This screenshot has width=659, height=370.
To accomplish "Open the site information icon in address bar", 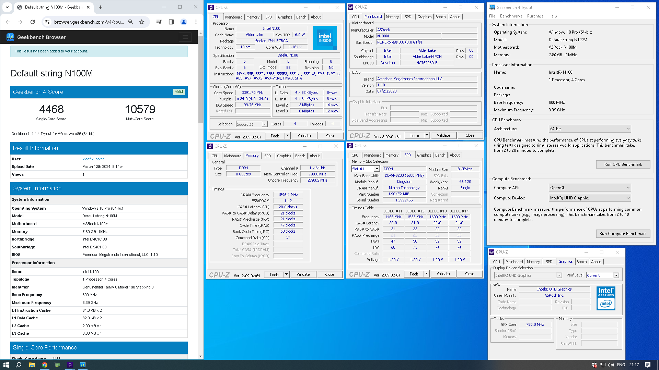I will (47, 22).
